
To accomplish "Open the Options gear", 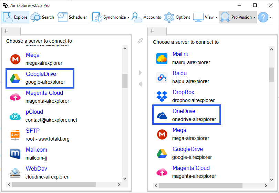I will pos(177,17).
